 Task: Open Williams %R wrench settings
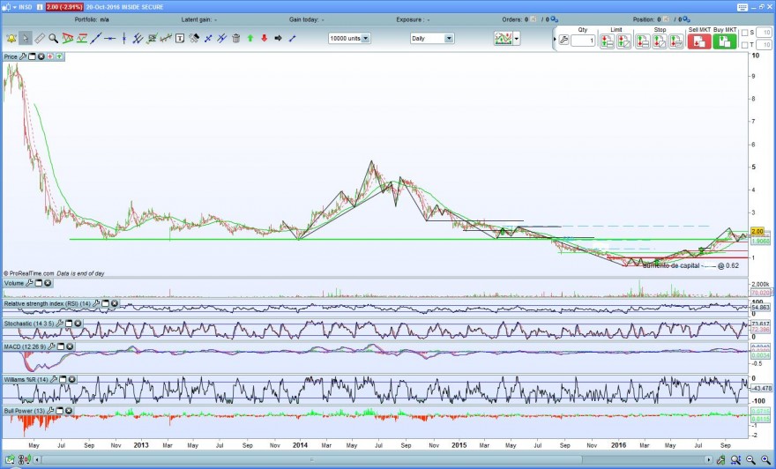[54, 379]
